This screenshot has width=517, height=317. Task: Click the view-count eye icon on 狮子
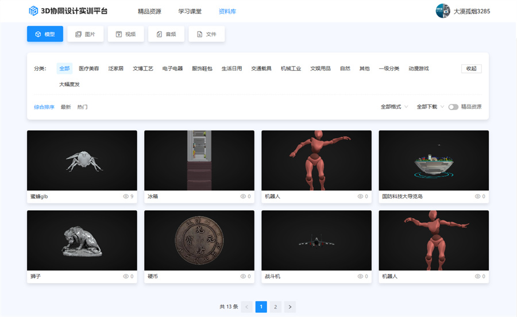coord(126,276)
